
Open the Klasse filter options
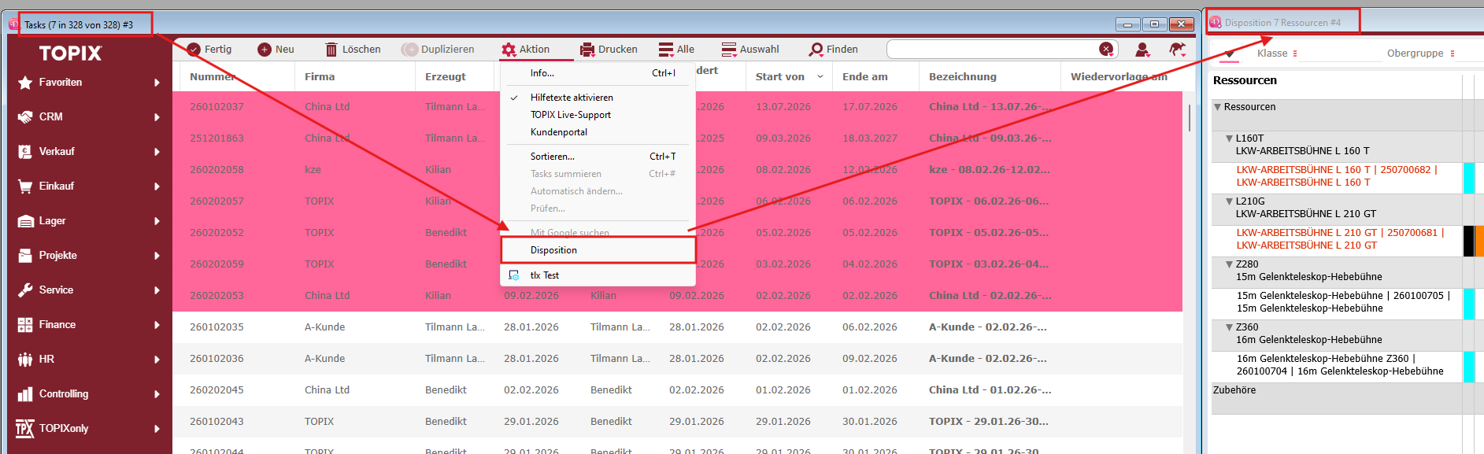coord(1295,54)
